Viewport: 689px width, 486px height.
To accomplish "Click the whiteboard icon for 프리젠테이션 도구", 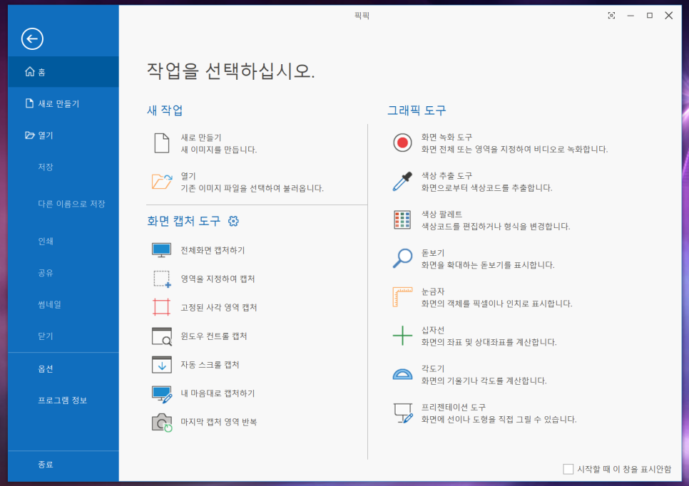I will tap(403, 413).
